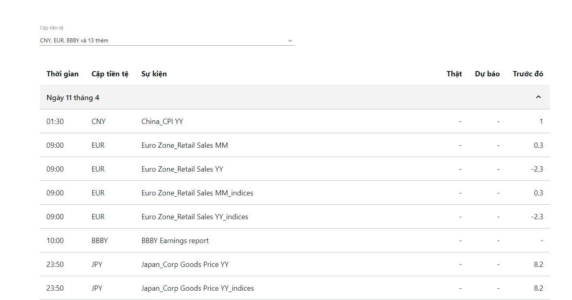Viewport: 572px width, 300px height.
Task: Select Euro Zone_Retail Sales MM event
Action: point(184,145)
